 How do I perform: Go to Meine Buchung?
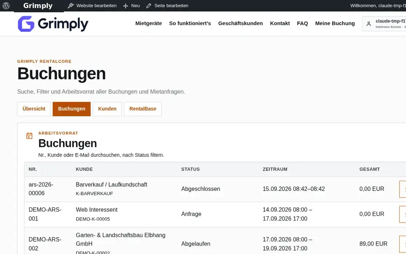335,23
